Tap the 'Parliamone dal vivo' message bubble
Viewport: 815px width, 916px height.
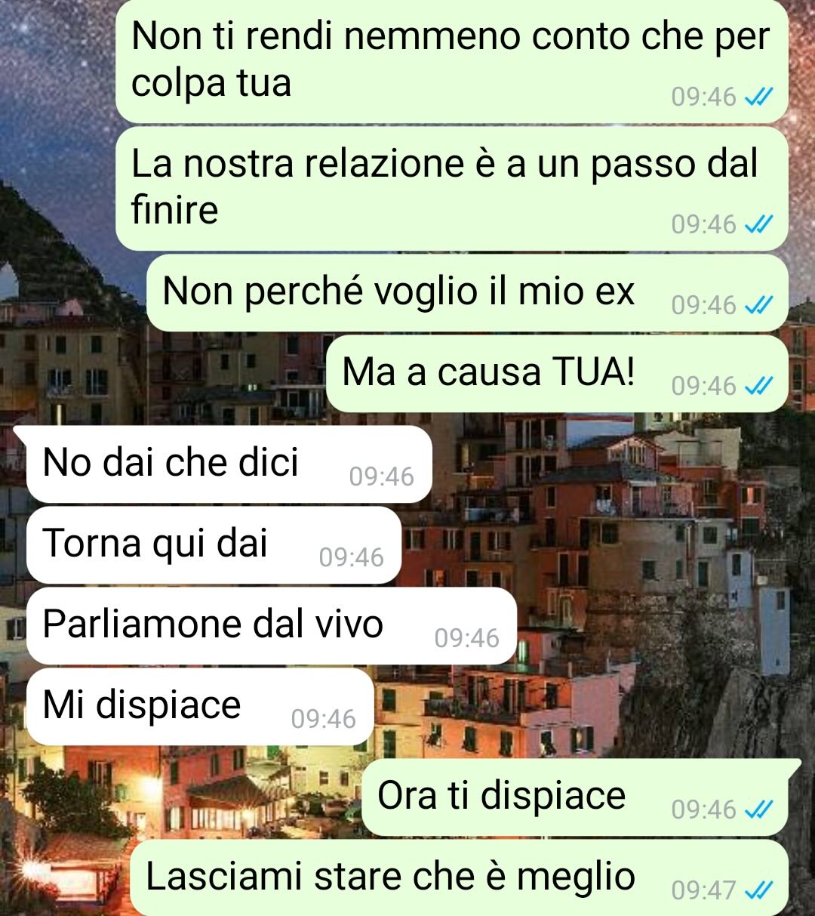pos(272,625)
